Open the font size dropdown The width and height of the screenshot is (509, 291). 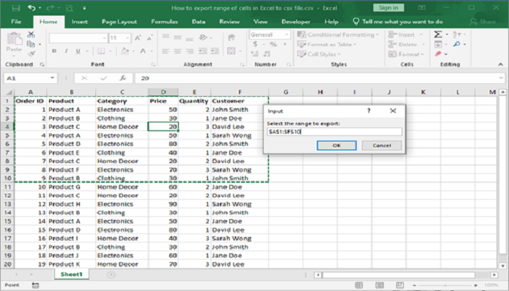126,38
